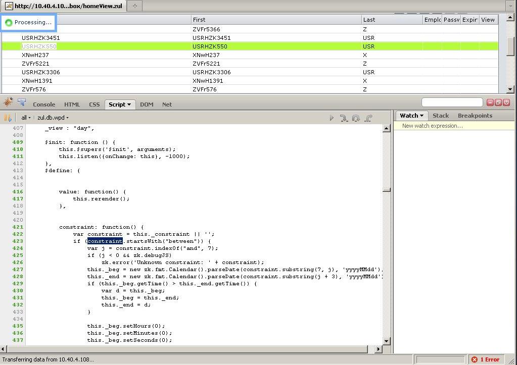The height and width of the screenshot is (365, 517).
Task: Toggle breakpoint on line 435
Action: click(x=18, y=326)
